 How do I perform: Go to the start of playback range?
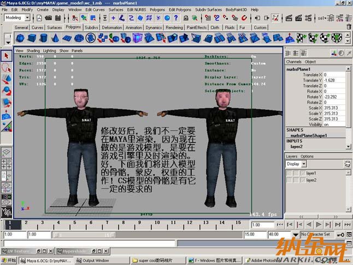coord(280,225)
